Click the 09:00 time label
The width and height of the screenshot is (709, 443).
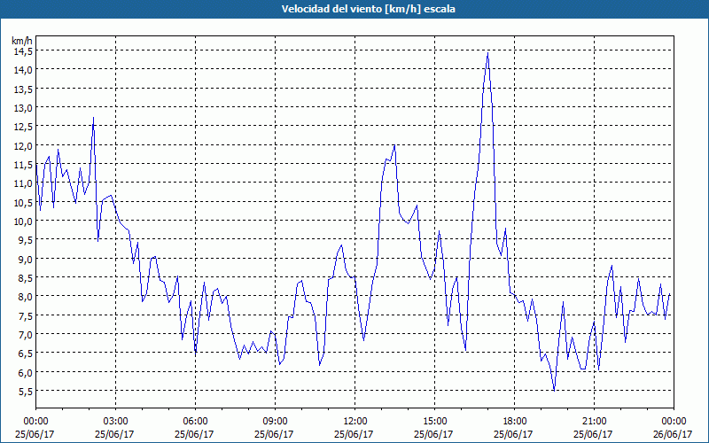click(x=275, y=422)
